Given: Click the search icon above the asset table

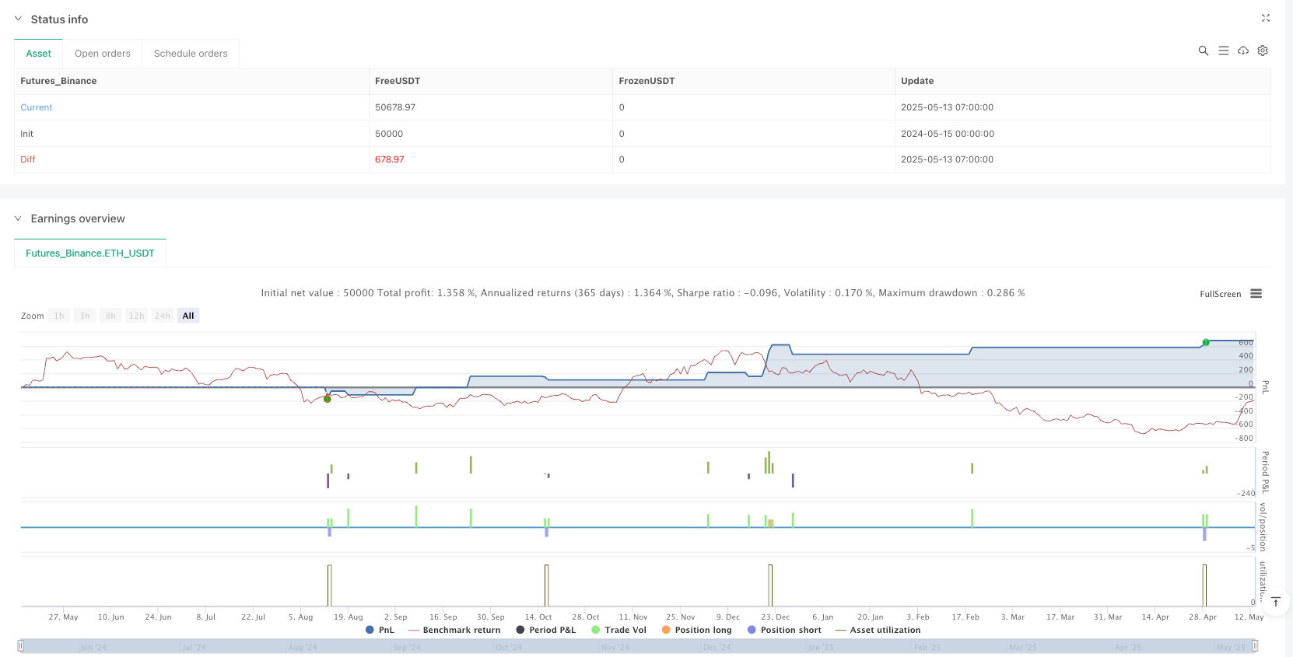Looking at the screenshot, I should [x=1203, y=51].
